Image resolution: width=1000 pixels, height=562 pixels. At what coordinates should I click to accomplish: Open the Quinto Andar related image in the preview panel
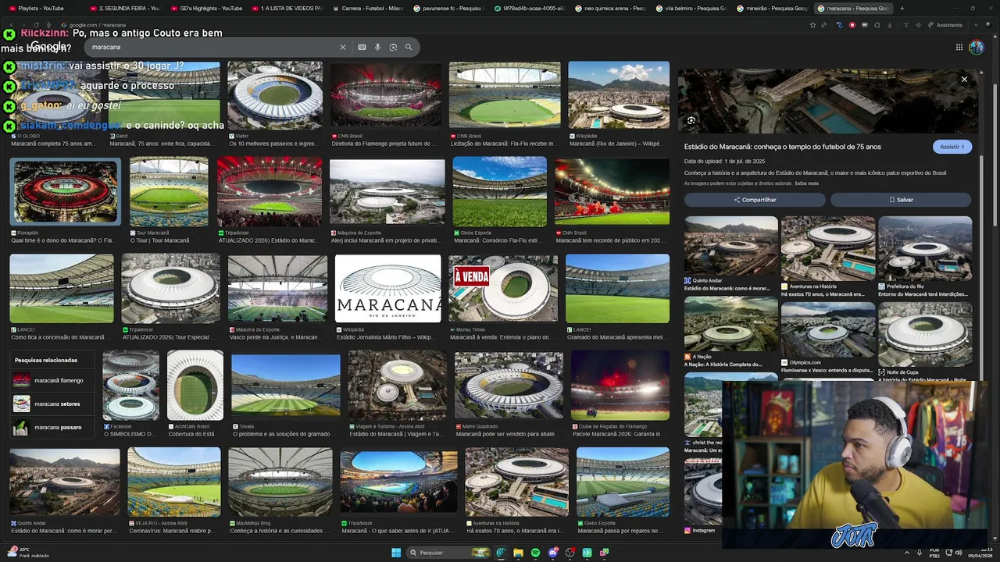731,245
